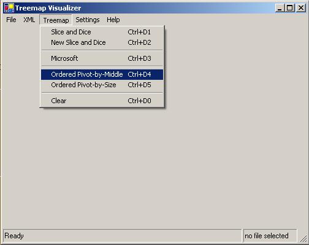Image resolution: width=309 pixels, height=245 pixels.
Task: Click the window resize grip corner
Action: click(x=303, y=238)
